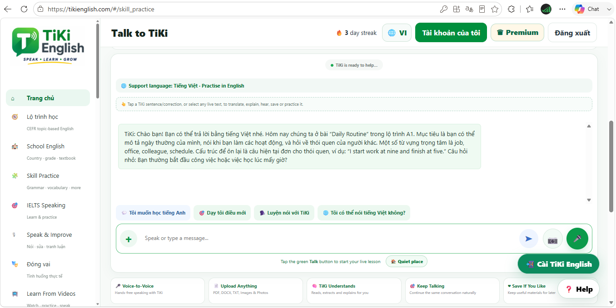Click the browser refresh icon
Viewport: 616px width, 308px height.
pos(24,9)
